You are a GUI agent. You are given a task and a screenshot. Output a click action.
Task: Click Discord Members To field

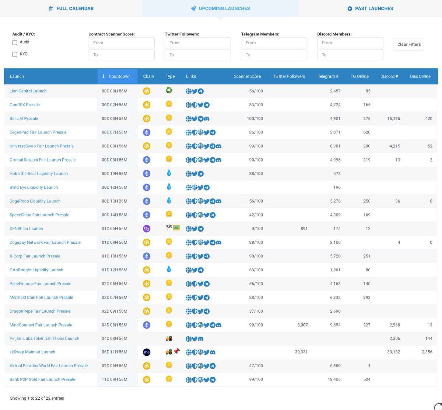click(350, 55)
